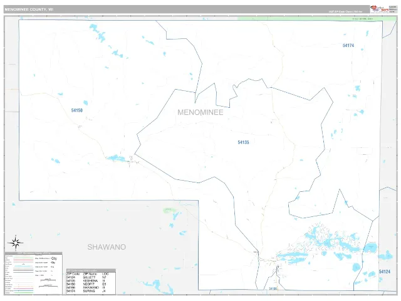Click the ZIP Name column header
Screen dimensions: 401x301
[x=90, y=274]
